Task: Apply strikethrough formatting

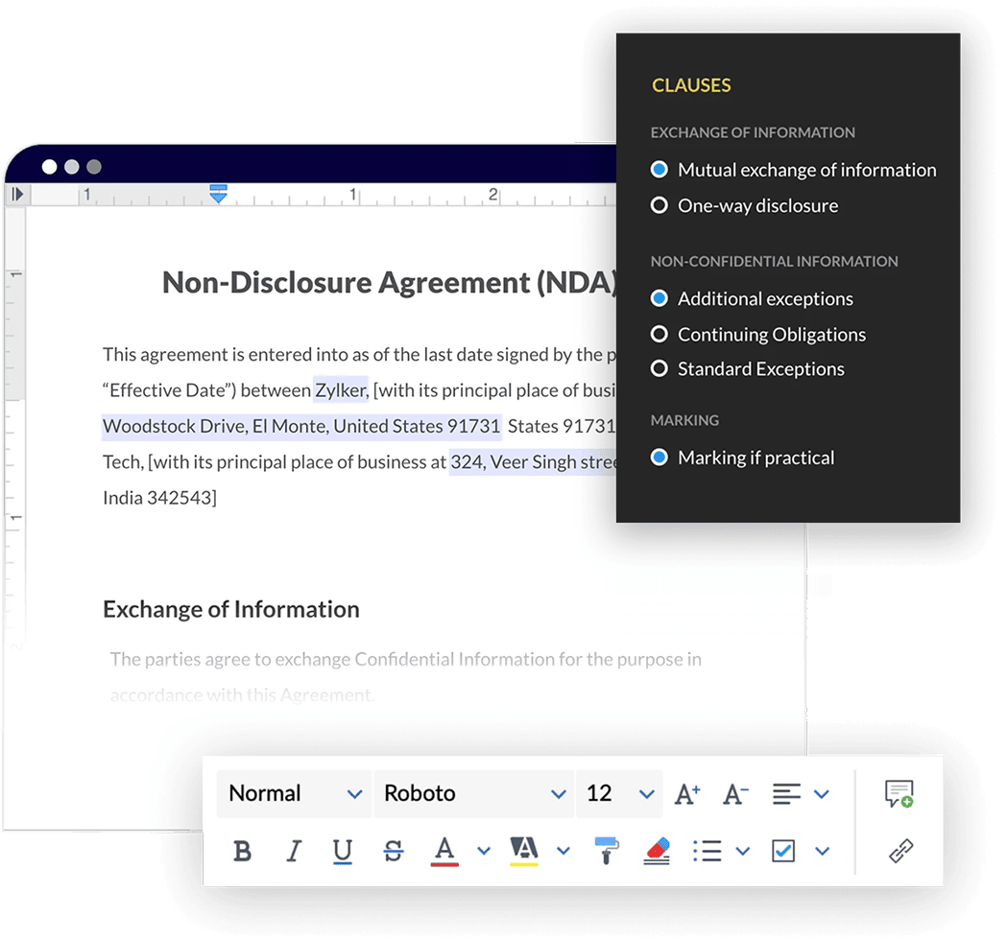Action: tap(393, 851)
